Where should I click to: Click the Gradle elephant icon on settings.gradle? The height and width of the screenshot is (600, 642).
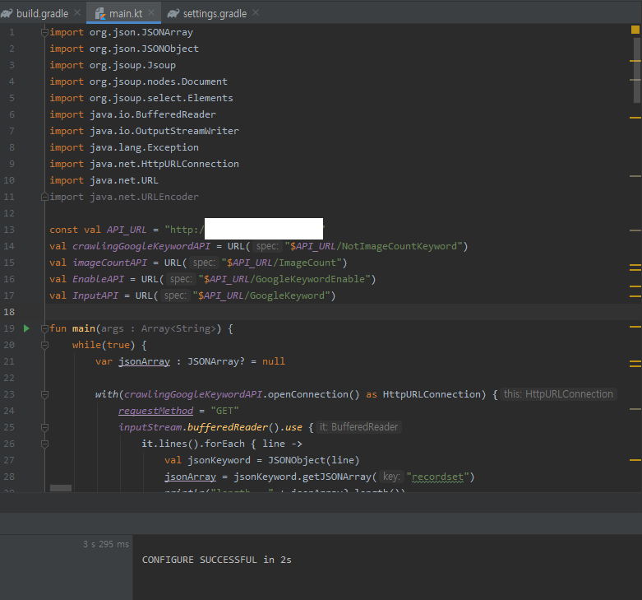(x=173, y=13)
